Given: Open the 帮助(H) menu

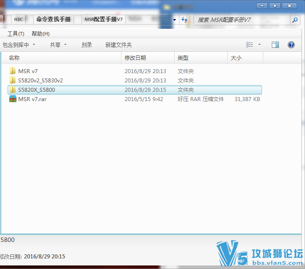Looking at the screenshot, I should click(40, 34).
